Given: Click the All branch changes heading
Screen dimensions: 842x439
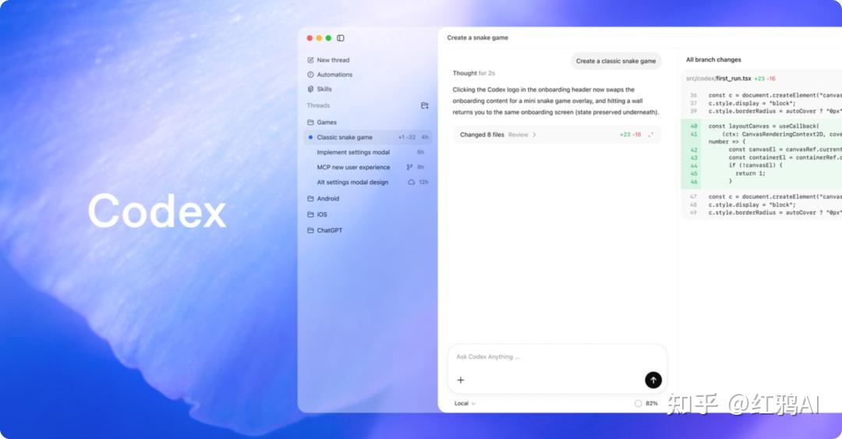Looking at the screenshot, I should click(713, 59).
